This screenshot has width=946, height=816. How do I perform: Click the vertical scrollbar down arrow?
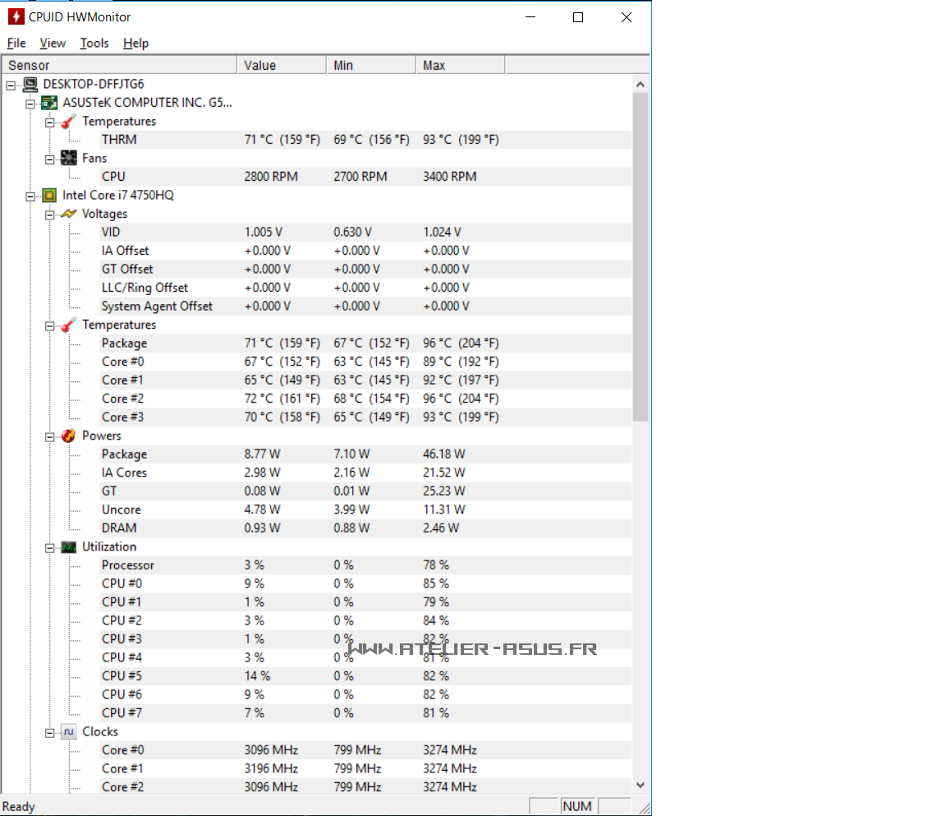pyautogui.click(x=641, y=786)
